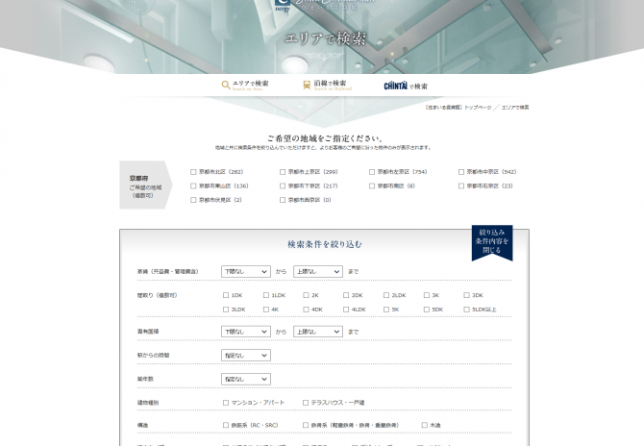Open the 築年数 dropdown
Screen dimensions: 644x446
click(x=246, y=379)
